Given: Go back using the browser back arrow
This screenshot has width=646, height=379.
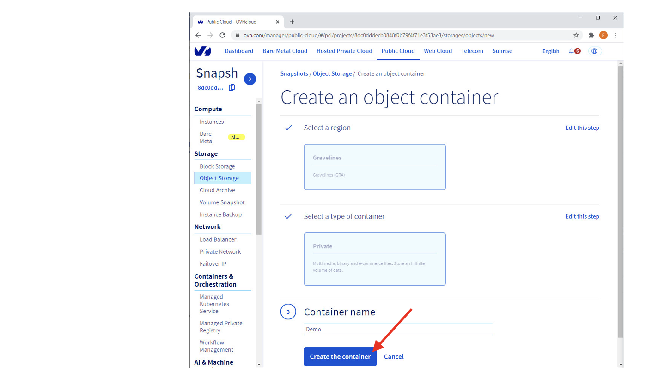Looking at the screenshot, I should [x=198, y=35].
